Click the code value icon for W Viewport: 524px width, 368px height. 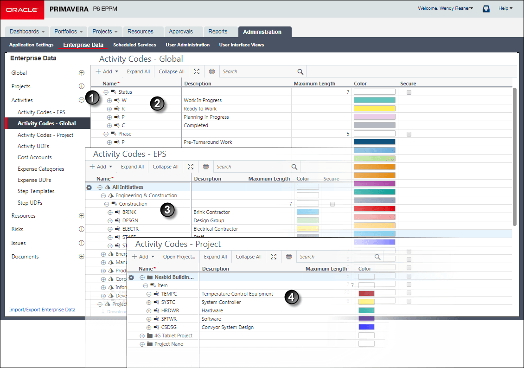(x=117, y=100)
